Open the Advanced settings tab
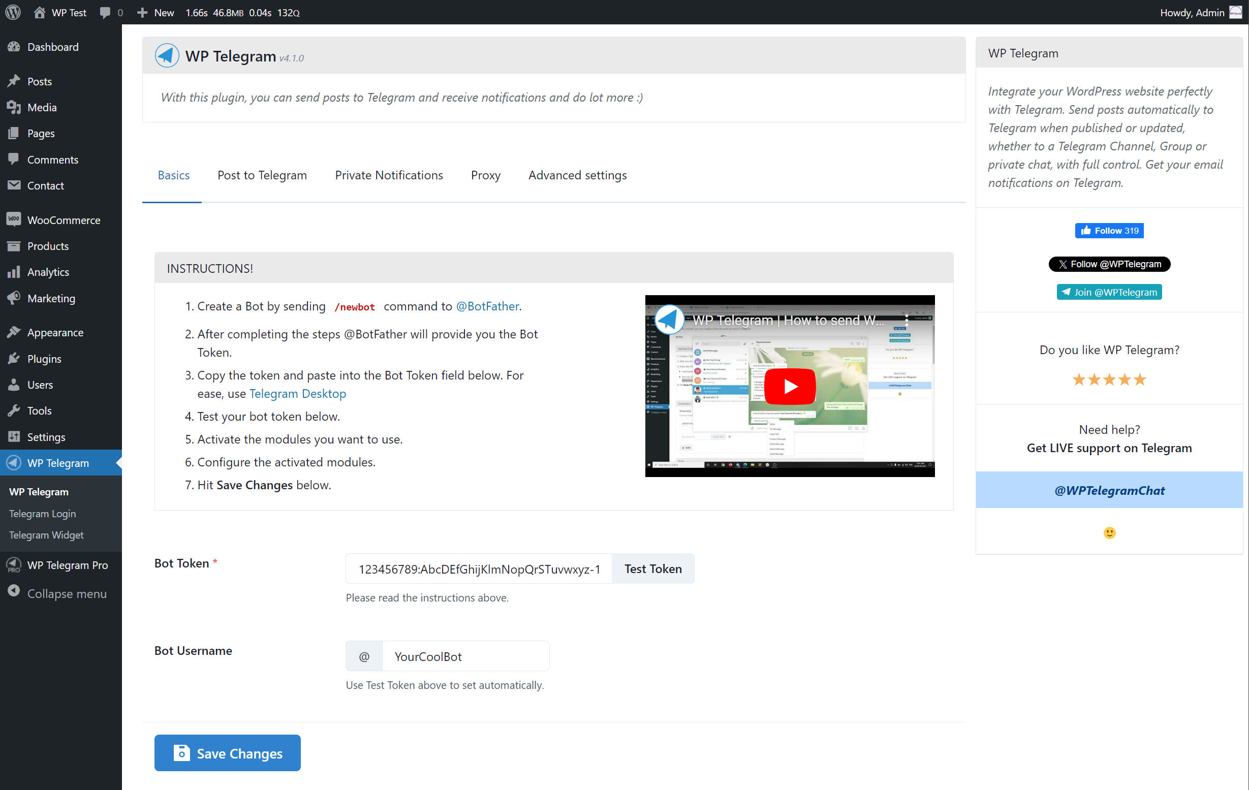Image resolution: width=1249 pixels, height=790 pixels. (577, 175)
